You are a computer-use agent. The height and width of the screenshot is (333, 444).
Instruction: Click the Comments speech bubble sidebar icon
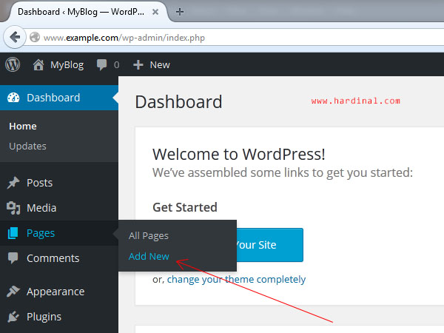pos(13,258)
